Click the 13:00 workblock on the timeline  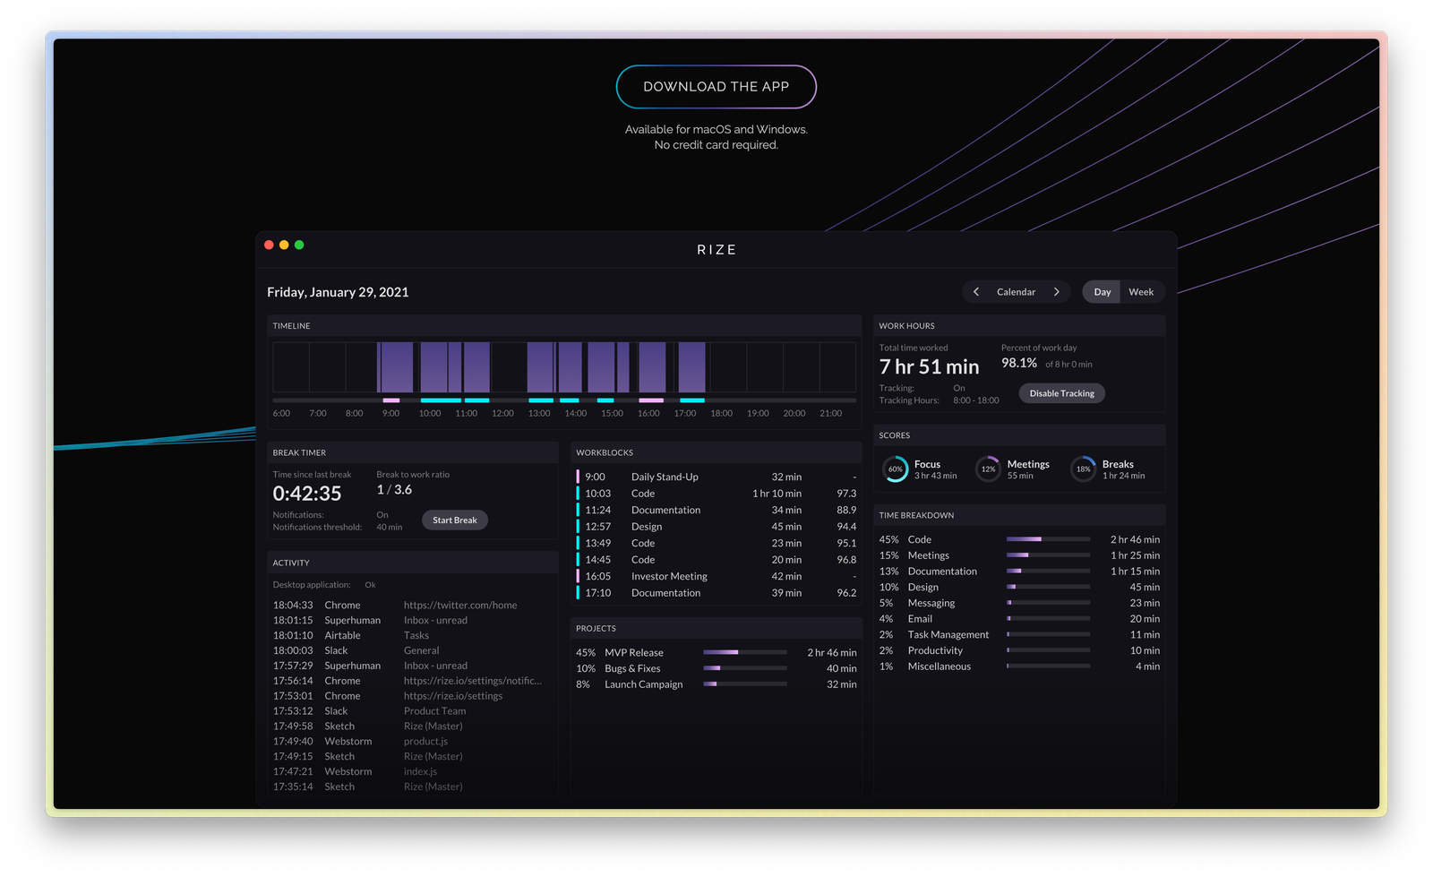click(x=542, y=365)
